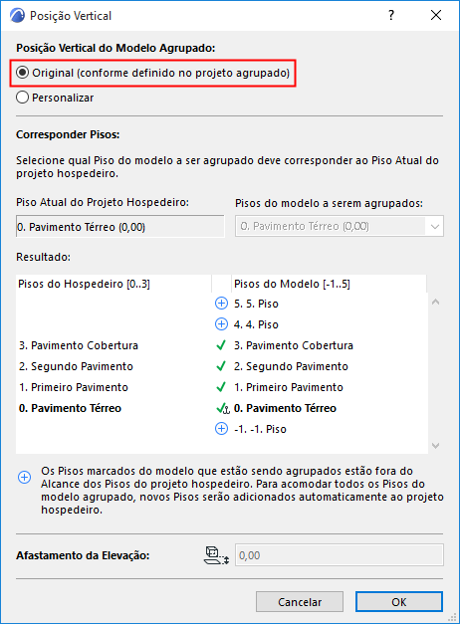Select the Personalizar radio option

coord(55,98)
